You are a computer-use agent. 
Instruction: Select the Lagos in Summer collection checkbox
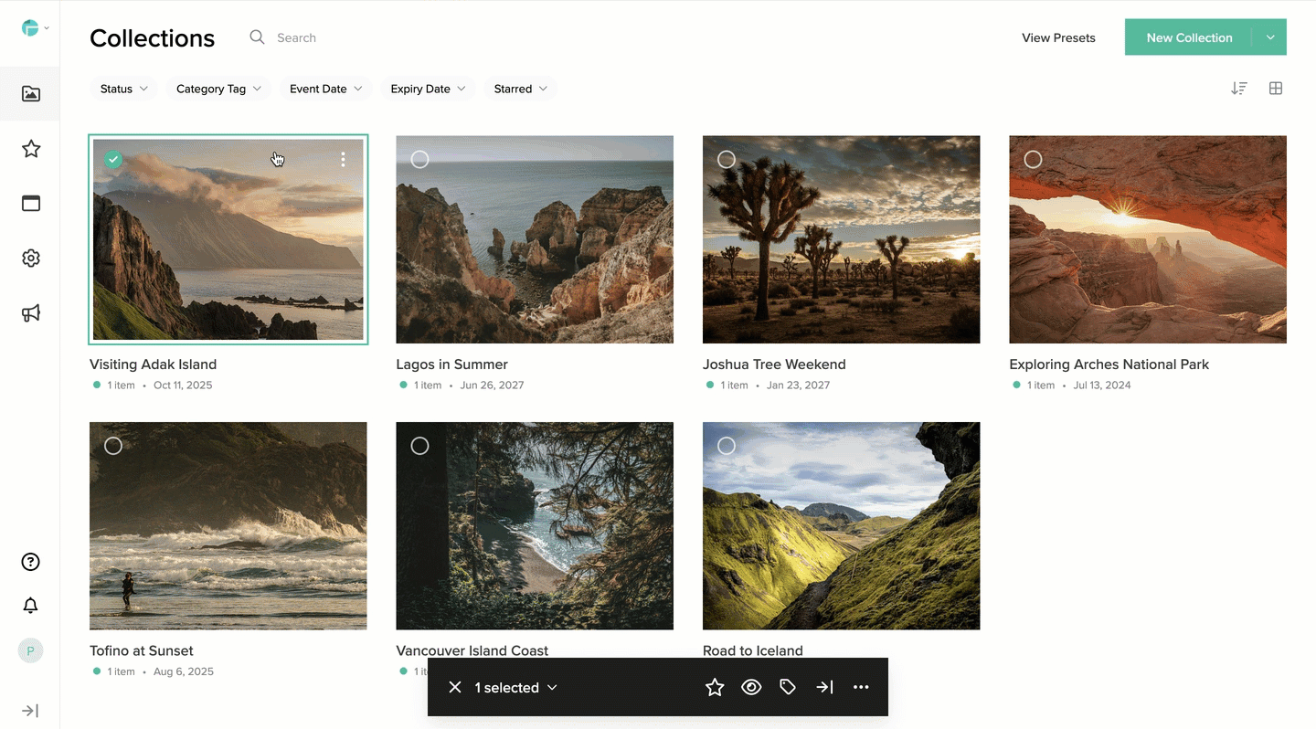click(419, 160)
